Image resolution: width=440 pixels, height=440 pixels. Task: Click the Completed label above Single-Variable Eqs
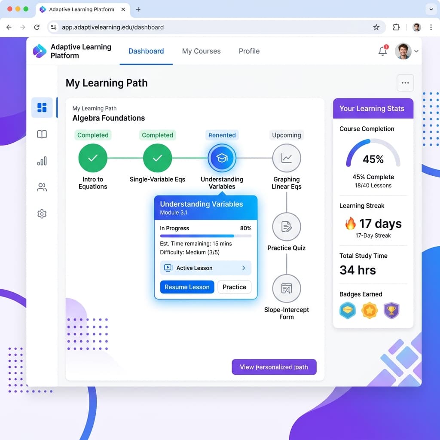click(x=157, y=135)
